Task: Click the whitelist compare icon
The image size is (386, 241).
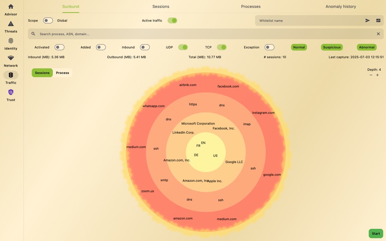Action: point(378,21)
